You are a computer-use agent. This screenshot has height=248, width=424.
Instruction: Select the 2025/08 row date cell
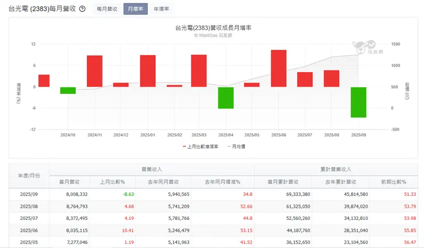click(x=29, y=206)
